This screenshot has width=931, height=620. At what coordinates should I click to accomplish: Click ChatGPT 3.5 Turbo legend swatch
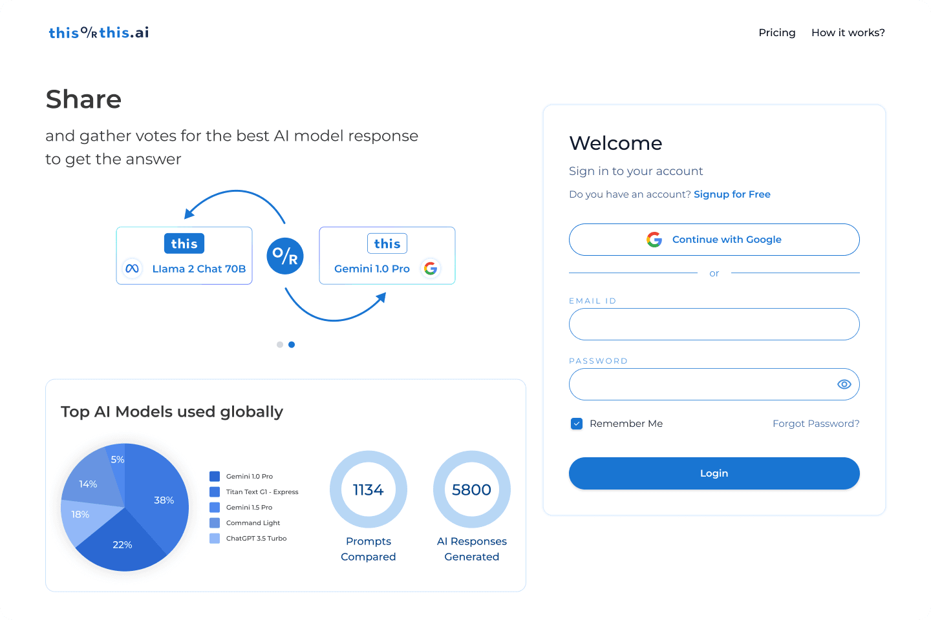215,539
